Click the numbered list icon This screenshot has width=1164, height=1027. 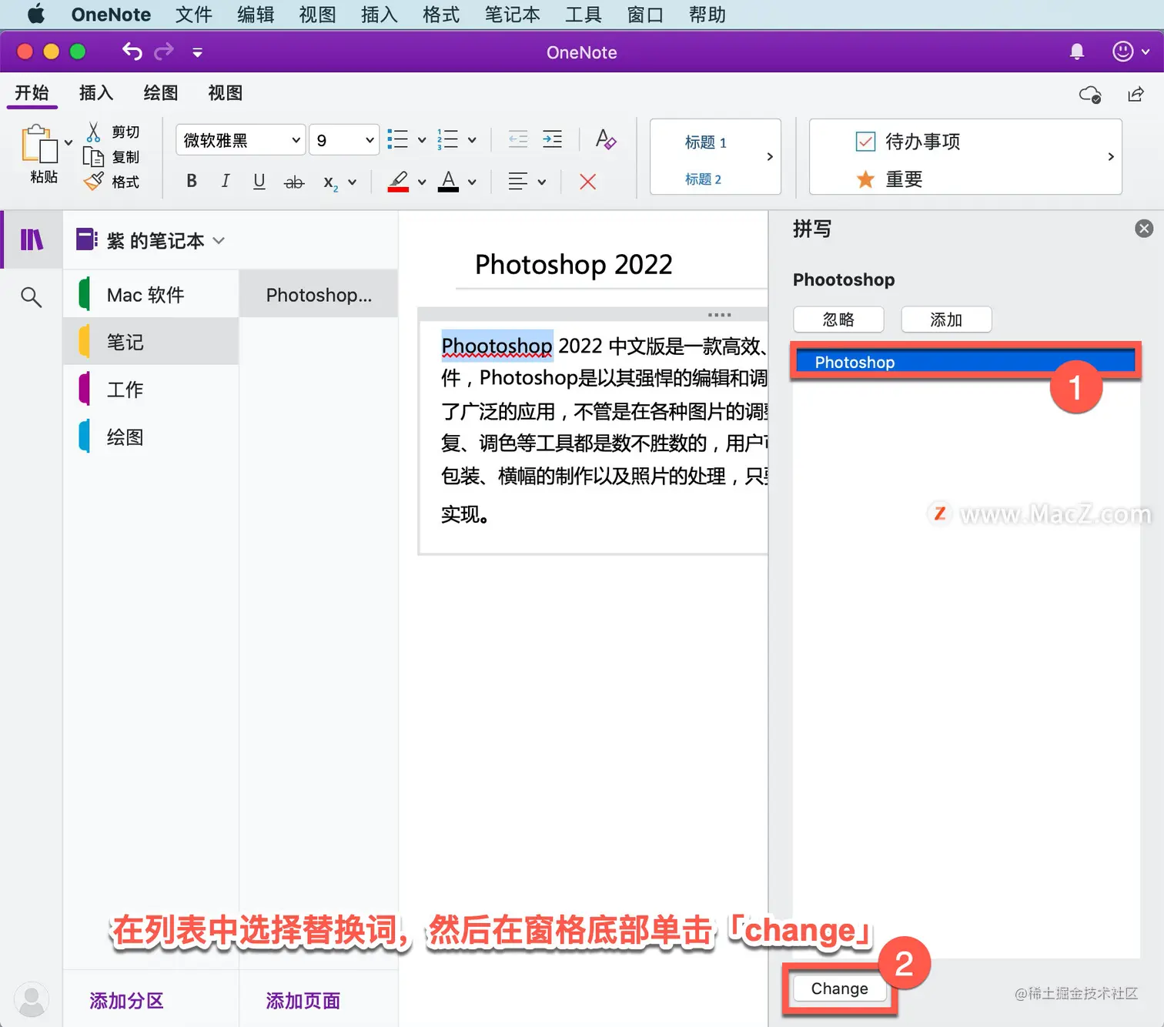pyautogui.click(x=447, y=139)
